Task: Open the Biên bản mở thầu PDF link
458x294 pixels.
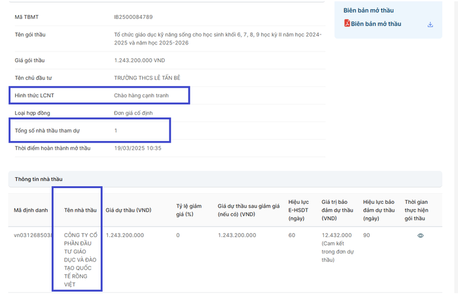Action: [x=376, y=24]
